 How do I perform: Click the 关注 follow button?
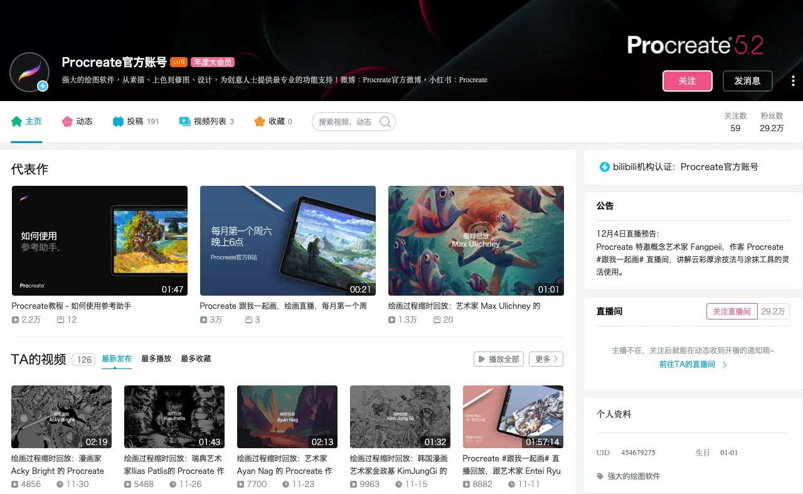click(x=688, y=81)
